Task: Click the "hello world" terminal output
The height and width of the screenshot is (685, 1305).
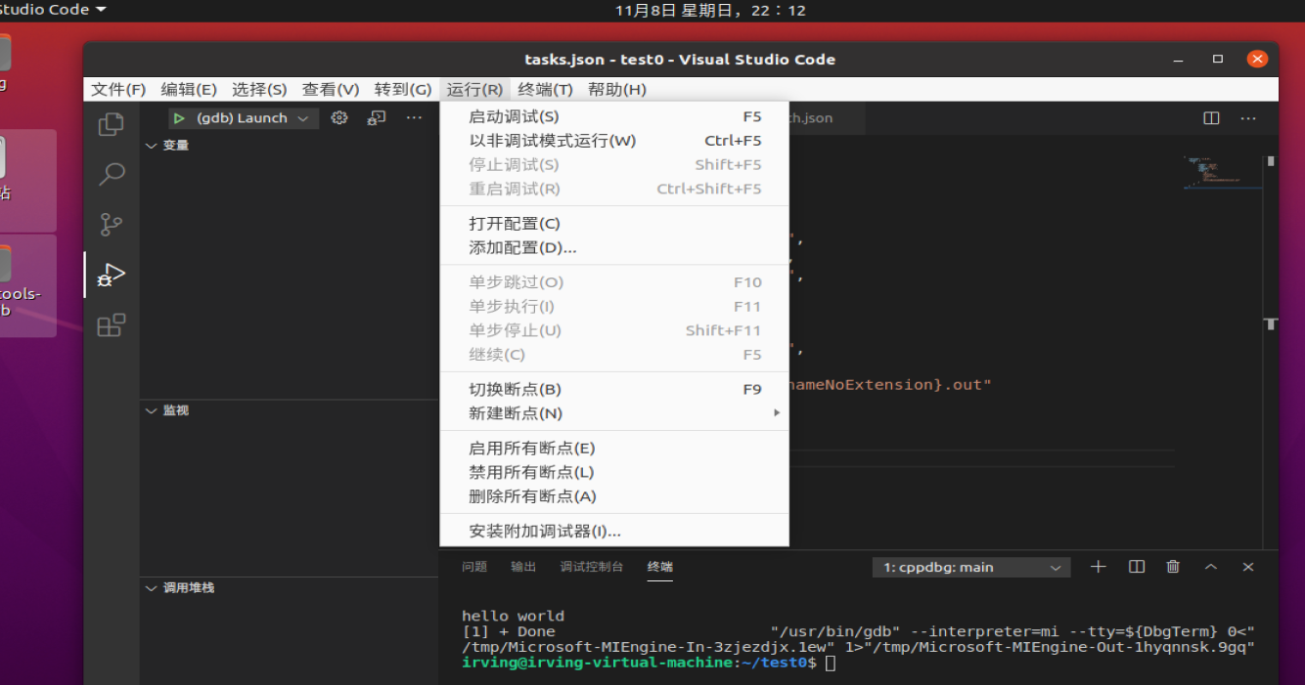Action: (x=513, y=616)
